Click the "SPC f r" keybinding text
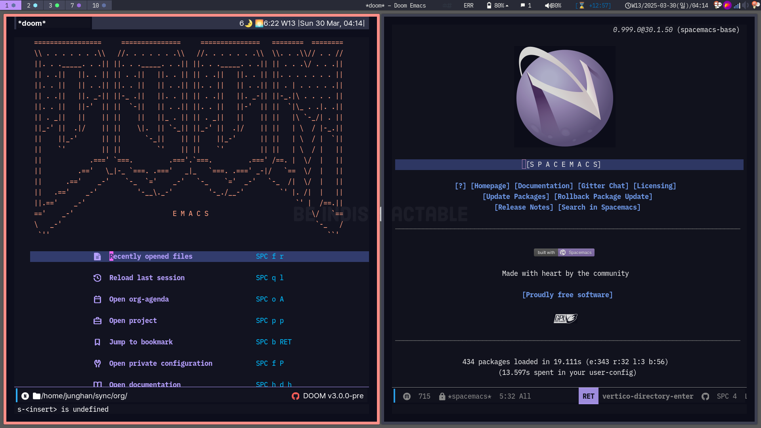761x428 pixels. click(270, 256)
